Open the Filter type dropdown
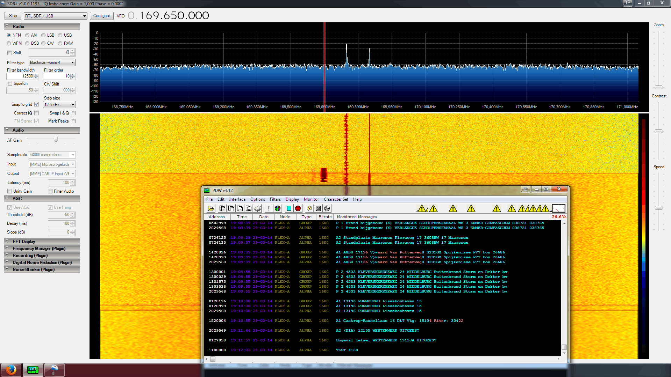 (x=52, y=62)
